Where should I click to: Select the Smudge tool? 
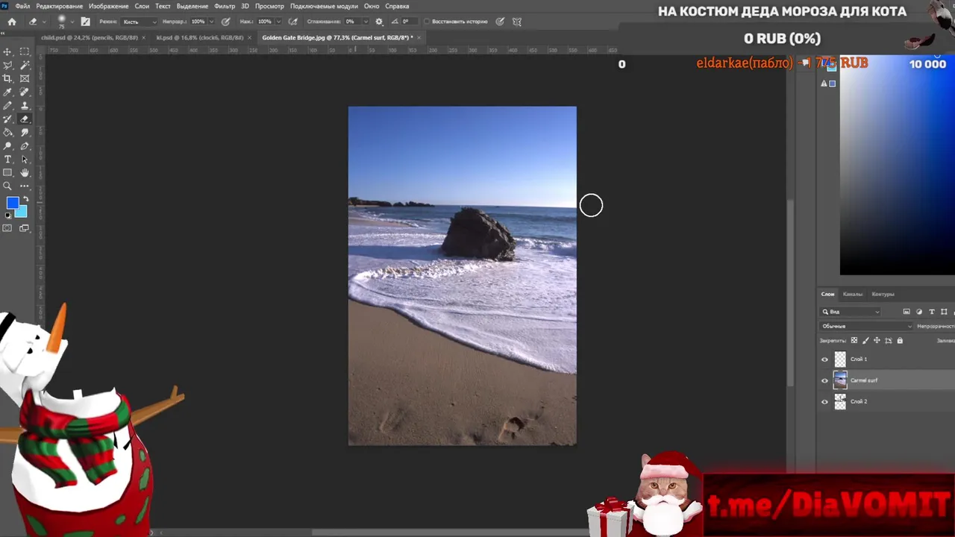pos(25,132)
